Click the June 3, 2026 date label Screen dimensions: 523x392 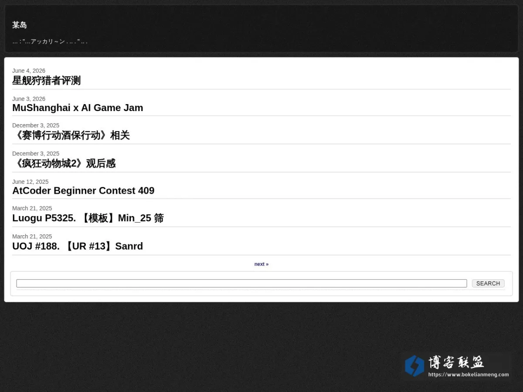(x=29, y=99)
